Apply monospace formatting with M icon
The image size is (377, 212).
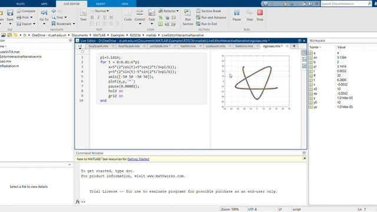tap(111, 18)
